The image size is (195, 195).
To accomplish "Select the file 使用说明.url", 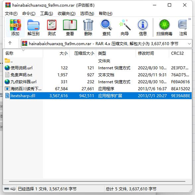I will [x=97, y=68].
